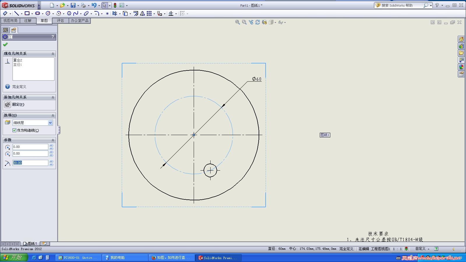
Task: Open the SolidWorks Help question mark button
Action: pos(437,5)
